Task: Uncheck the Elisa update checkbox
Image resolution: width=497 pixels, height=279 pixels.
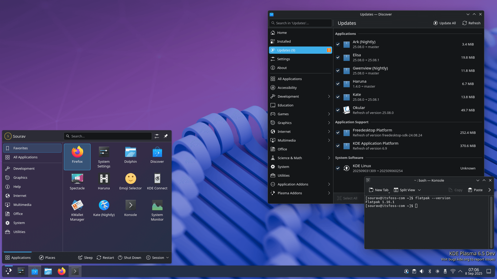Action: tap(338, 57)
